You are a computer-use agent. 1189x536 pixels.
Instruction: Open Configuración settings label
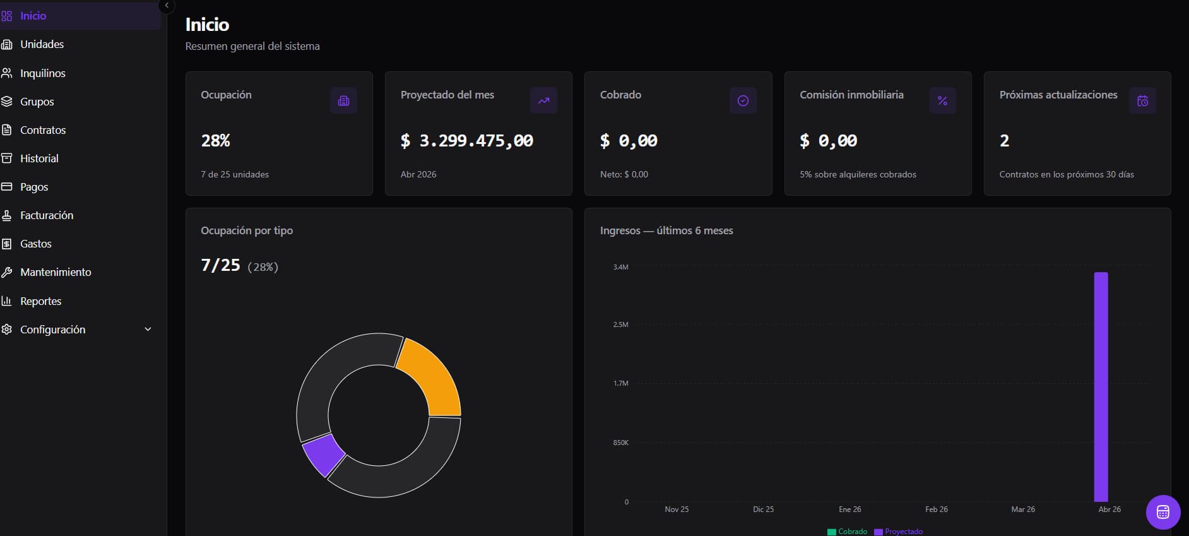coord(53,330)
